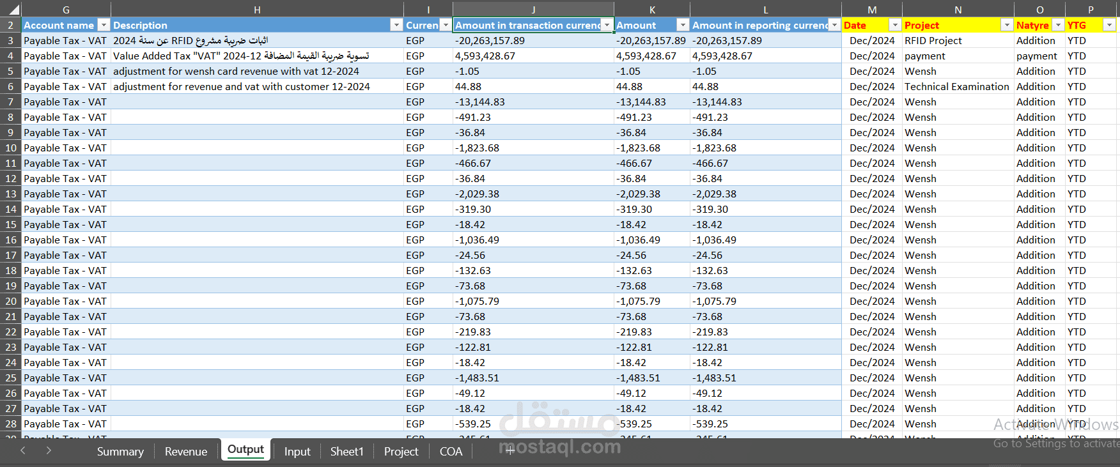Open Amount in transaction currency filter dropdown
The image size is (1120, 467).
click(x=607, y=25)
